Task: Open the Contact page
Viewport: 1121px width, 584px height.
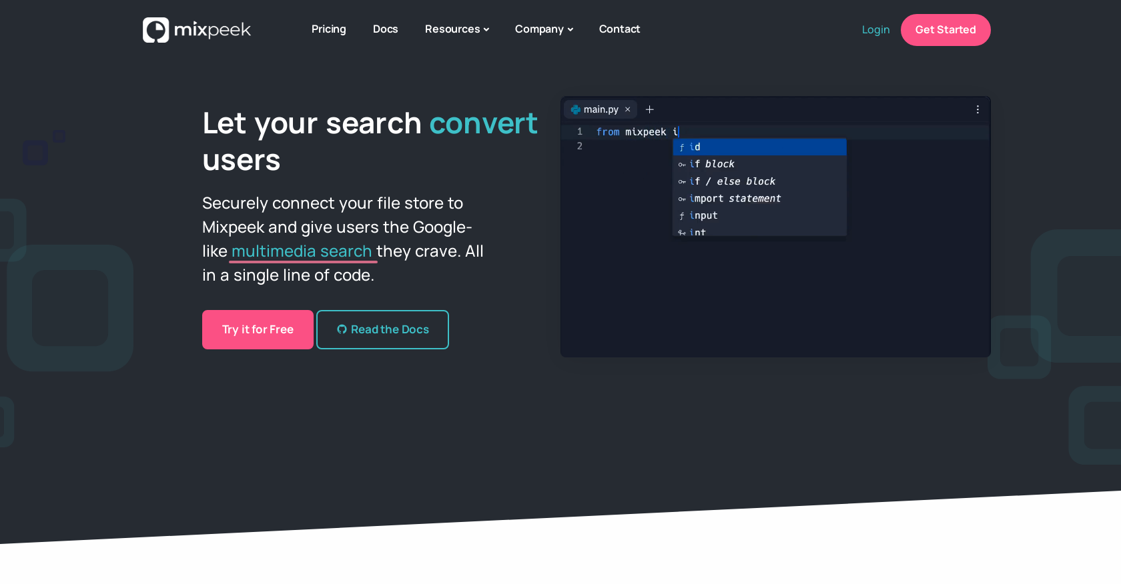Action: pos(619,29)
